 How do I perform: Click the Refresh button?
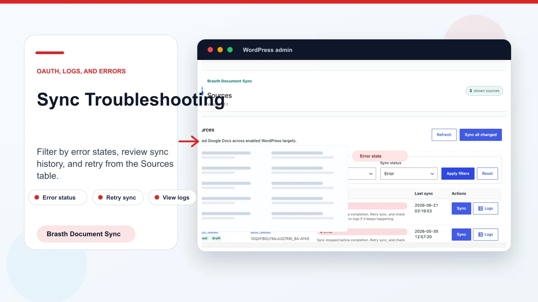pyautogui.click(x=444, y=135)
